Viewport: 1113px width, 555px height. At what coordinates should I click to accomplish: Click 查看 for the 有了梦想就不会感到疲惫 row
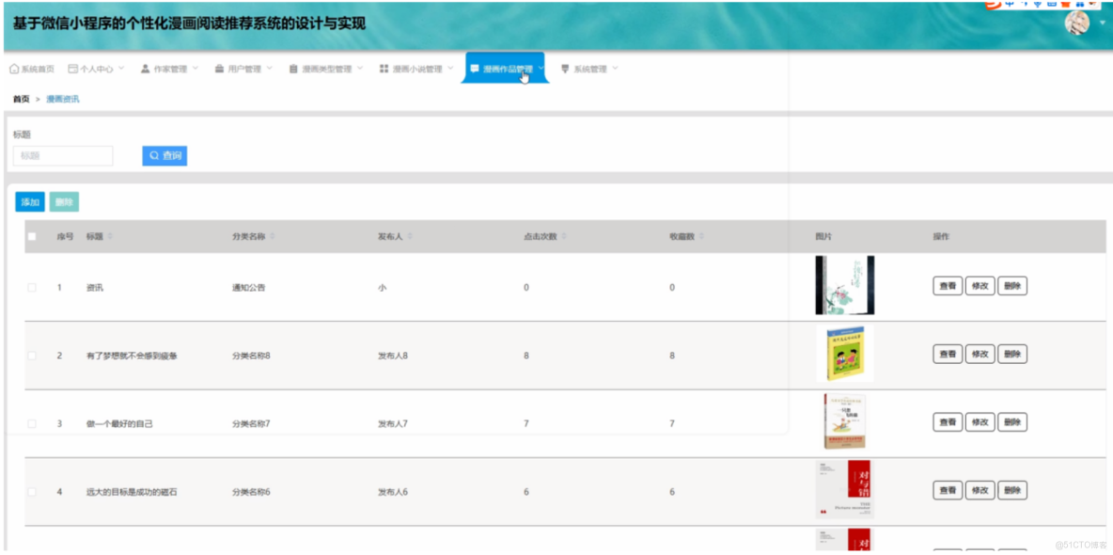[x=948, y=354]
